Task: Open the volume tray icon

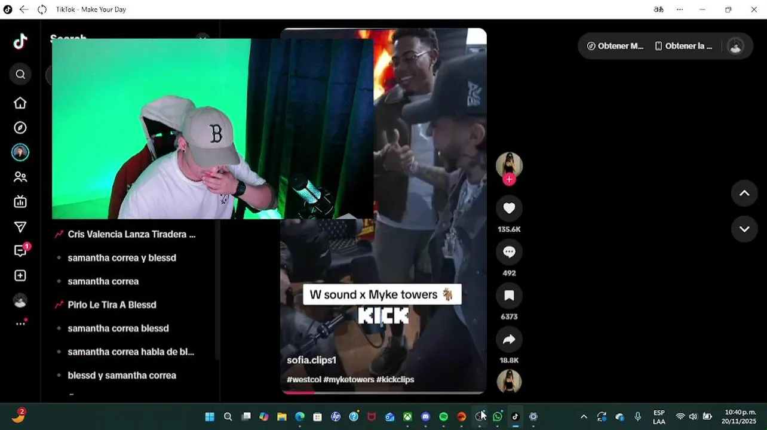Action: point(693,417)
